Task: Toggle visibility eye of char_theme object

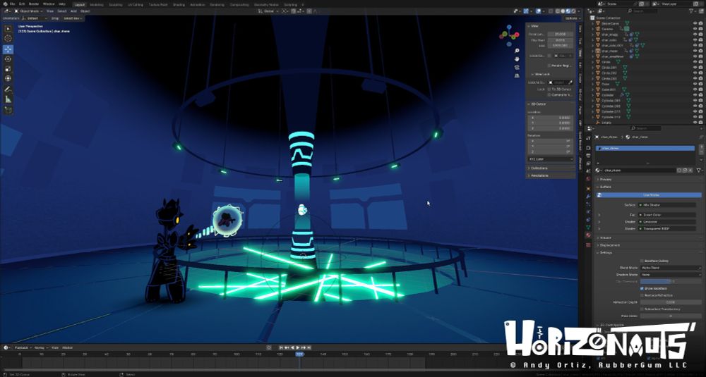Action: click(695, 51)
